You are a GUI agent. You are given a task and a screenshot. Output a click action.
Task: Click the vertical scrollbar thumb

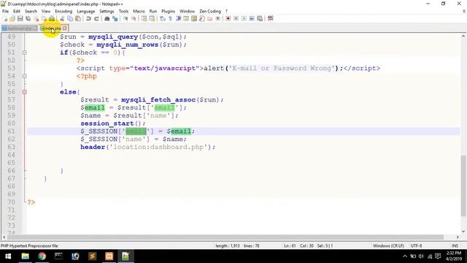coord(463,186)
